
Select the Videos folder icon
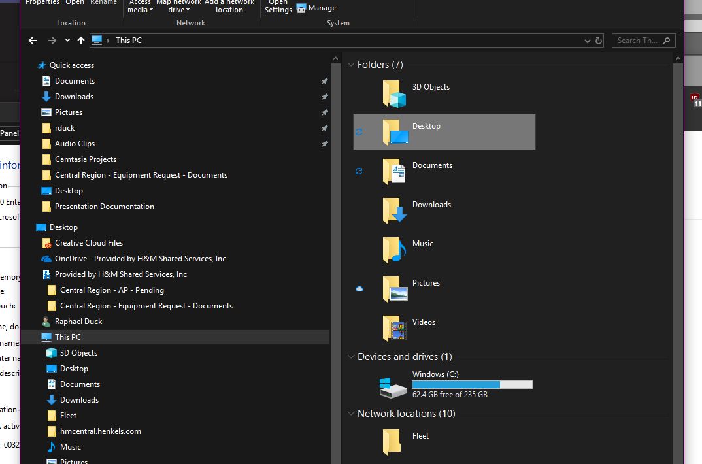394,328
